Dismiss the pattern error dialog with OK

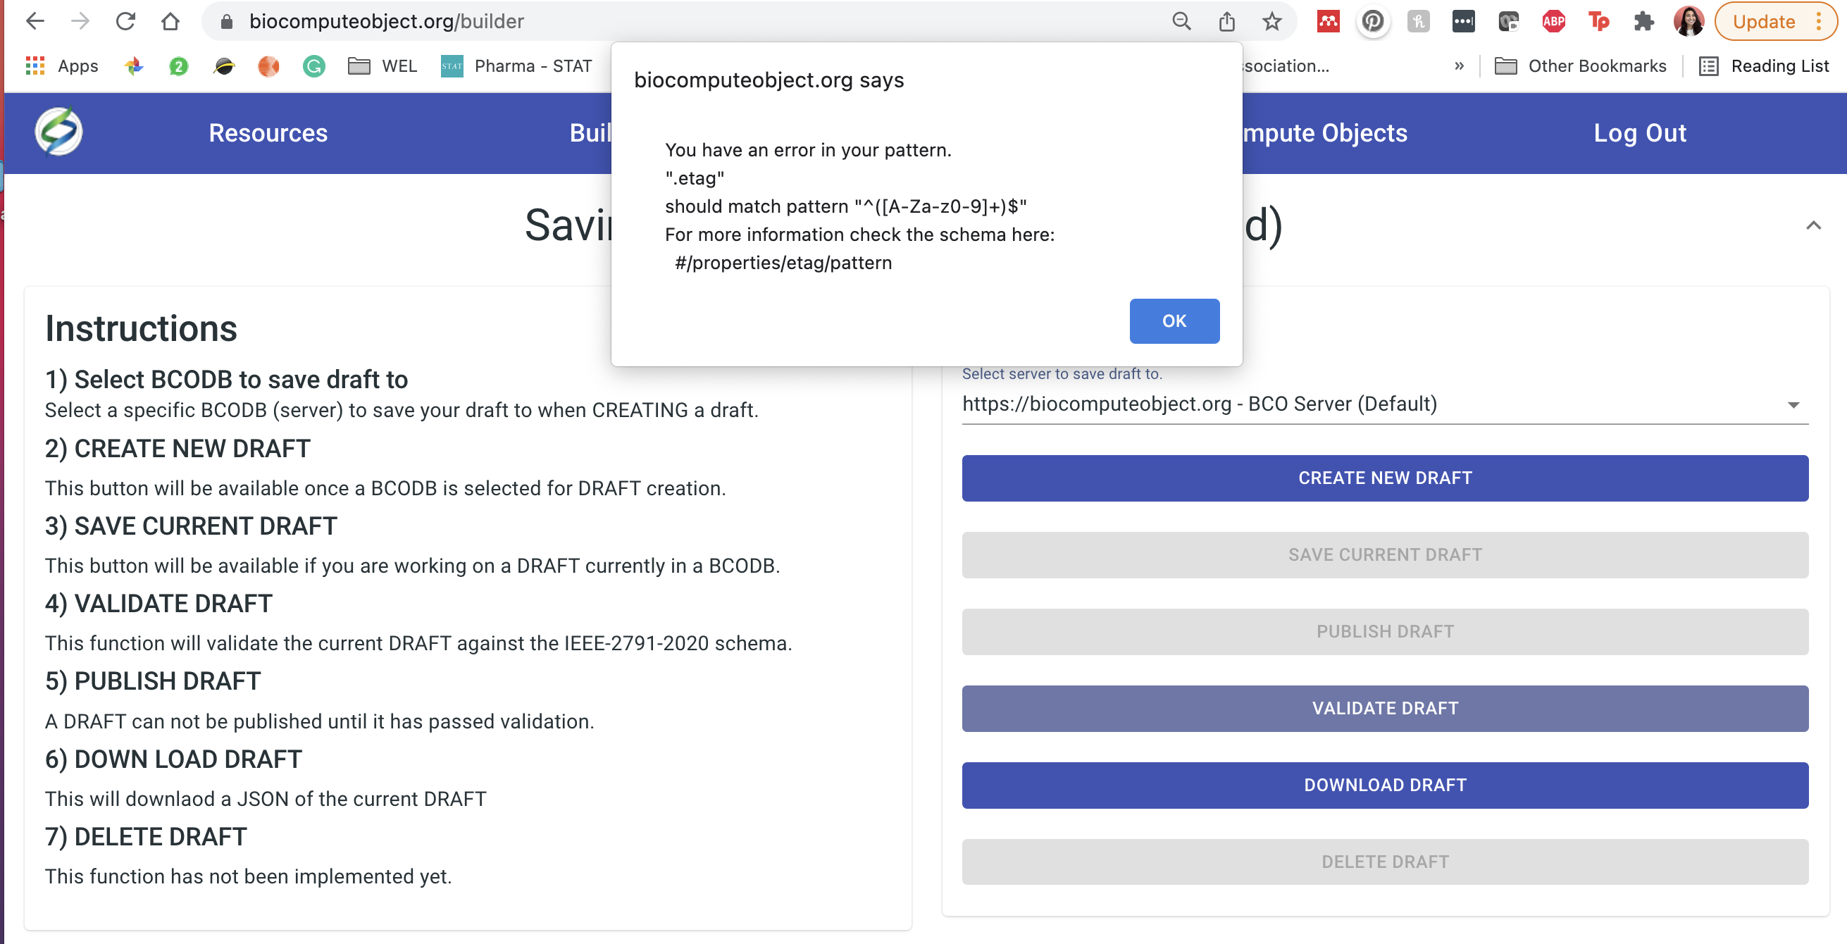(1174, 321)
